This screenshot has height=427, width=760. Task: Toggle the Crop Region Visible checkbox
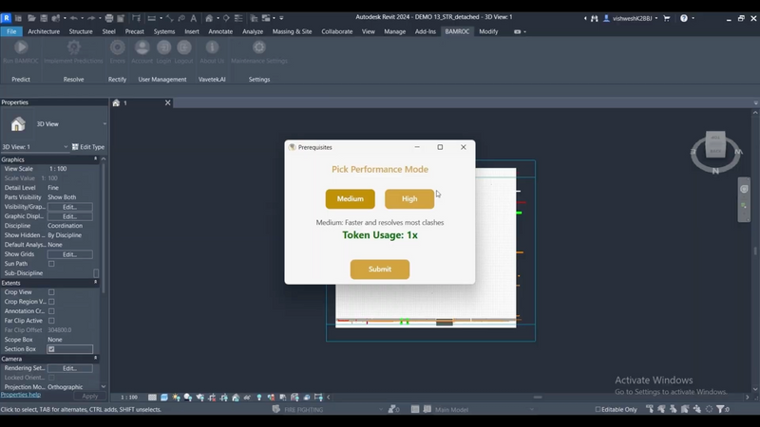pos(51,302)
